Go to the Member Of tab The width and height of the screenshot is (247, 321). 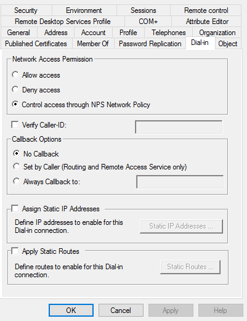click(93, 44)
